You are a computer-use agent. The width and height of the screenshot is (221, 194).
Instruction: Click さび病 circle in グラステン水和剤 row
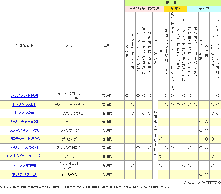point(127,96)
